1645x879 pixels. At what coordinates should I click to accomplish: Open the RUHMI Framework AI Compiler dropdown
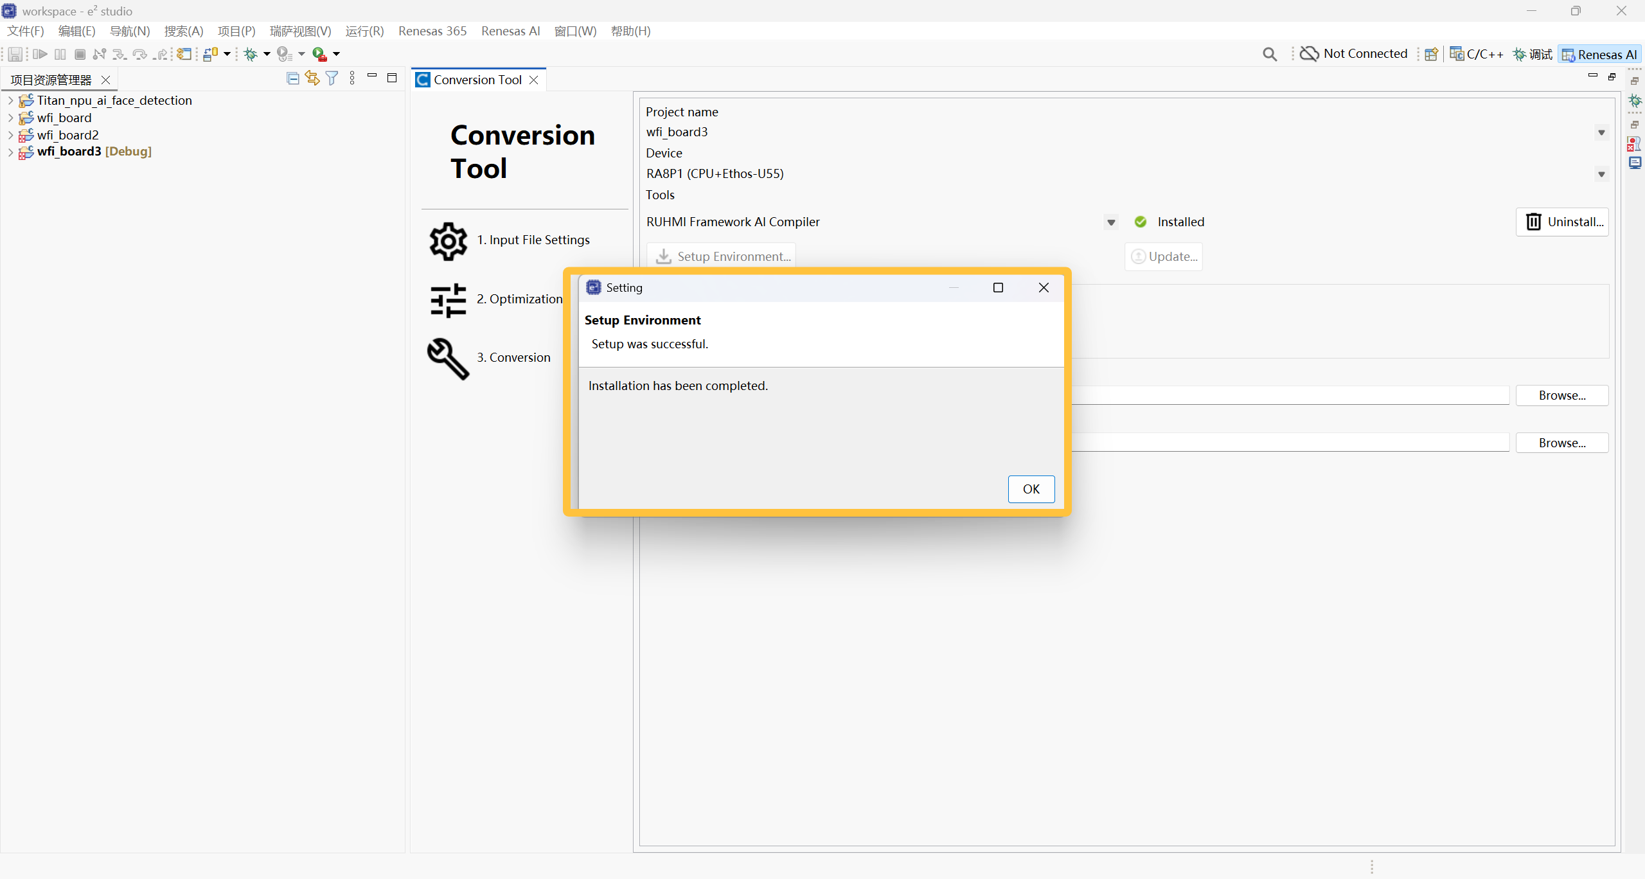pyautogui.click(x=1111, y=222)
